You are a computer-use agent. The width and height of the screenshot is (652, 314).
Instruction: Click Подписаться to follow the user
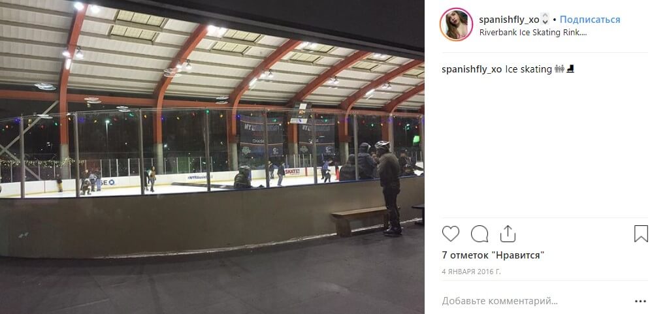(590, 20)
